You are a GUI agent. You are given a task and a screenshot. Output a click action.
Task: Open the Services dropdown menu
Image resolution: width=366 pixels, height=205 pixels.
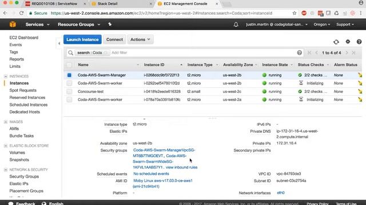coord(37,24)
